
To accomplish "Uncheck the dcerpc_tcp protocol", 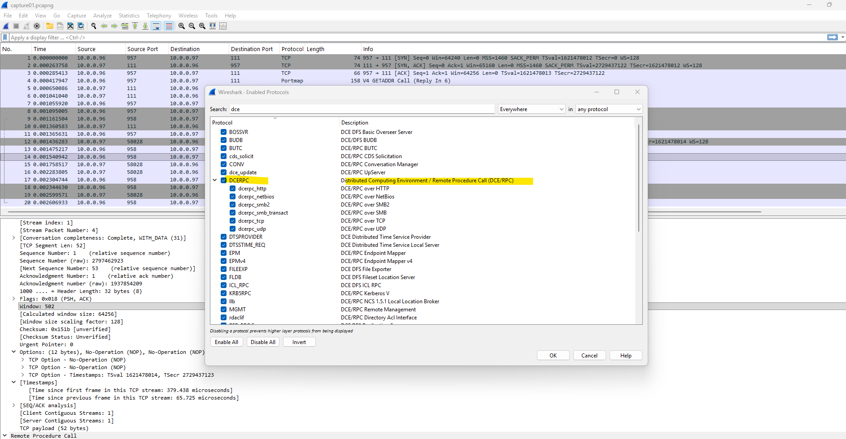I will (232, 221).
